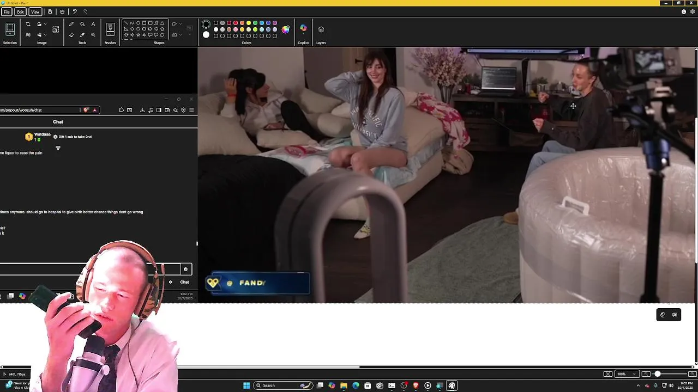This screenshot has height=392, width=698.
Task: Open the taskbar clock and date
Action: coord(685,385)
